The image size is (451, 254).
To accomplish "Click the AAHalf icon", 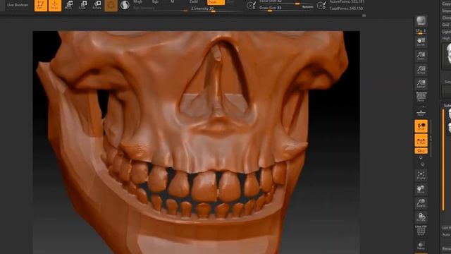I will coord(421,83).
